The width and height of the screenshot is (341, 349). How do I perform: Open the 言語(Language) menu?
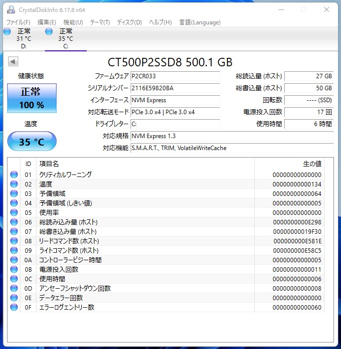coord(200,22)
